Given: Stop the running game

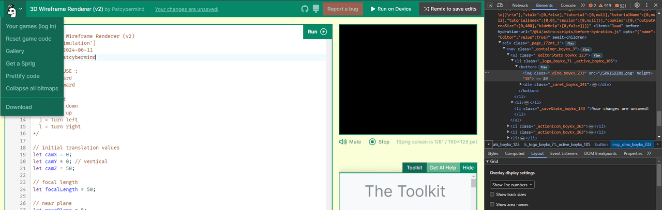Looking at the screenshot, I should 379,141.
